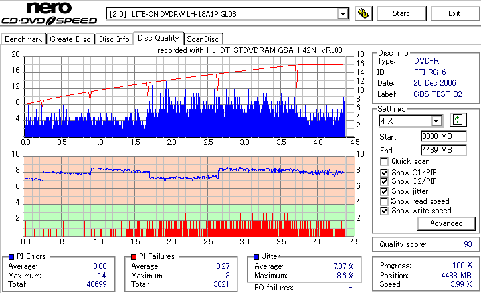
Task: Click the PI failures lower graph
Action: point(189,197)
